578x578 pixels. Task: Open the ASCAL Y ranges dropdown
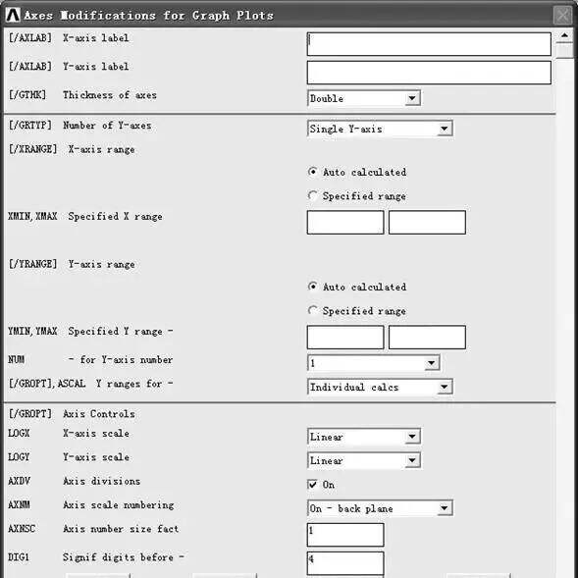380,387
